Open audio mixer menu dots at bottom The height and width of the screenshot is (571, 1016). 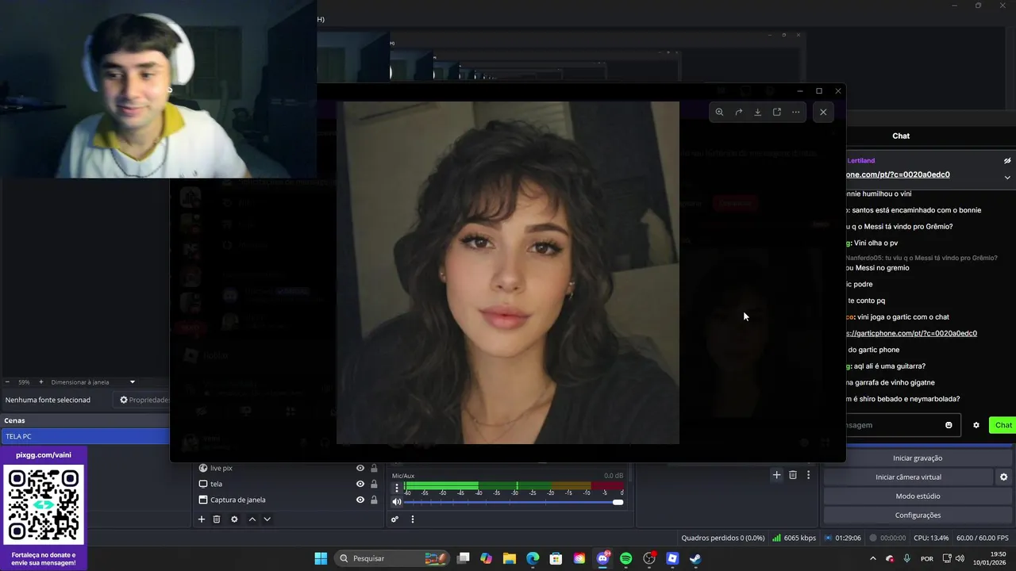pos(412,519)
